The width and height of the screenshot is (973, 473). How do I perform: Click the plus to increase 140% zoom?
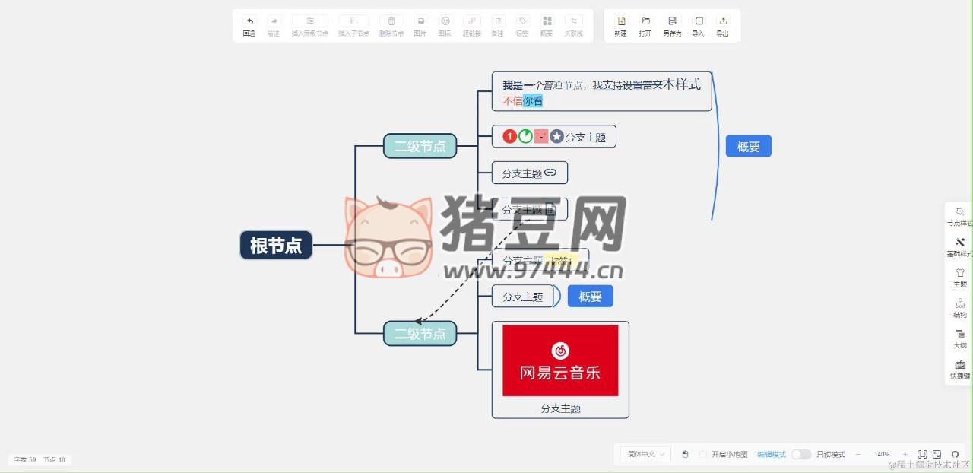tap(905, 453)
